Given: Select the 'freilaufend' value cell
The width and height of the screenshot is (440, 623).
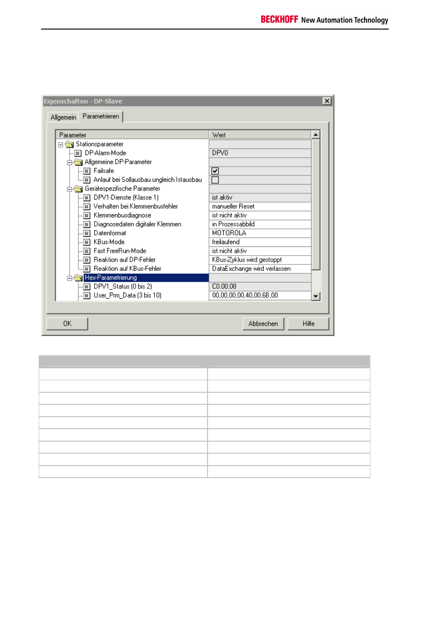Looking at the screenshot, I should (260, 242).
